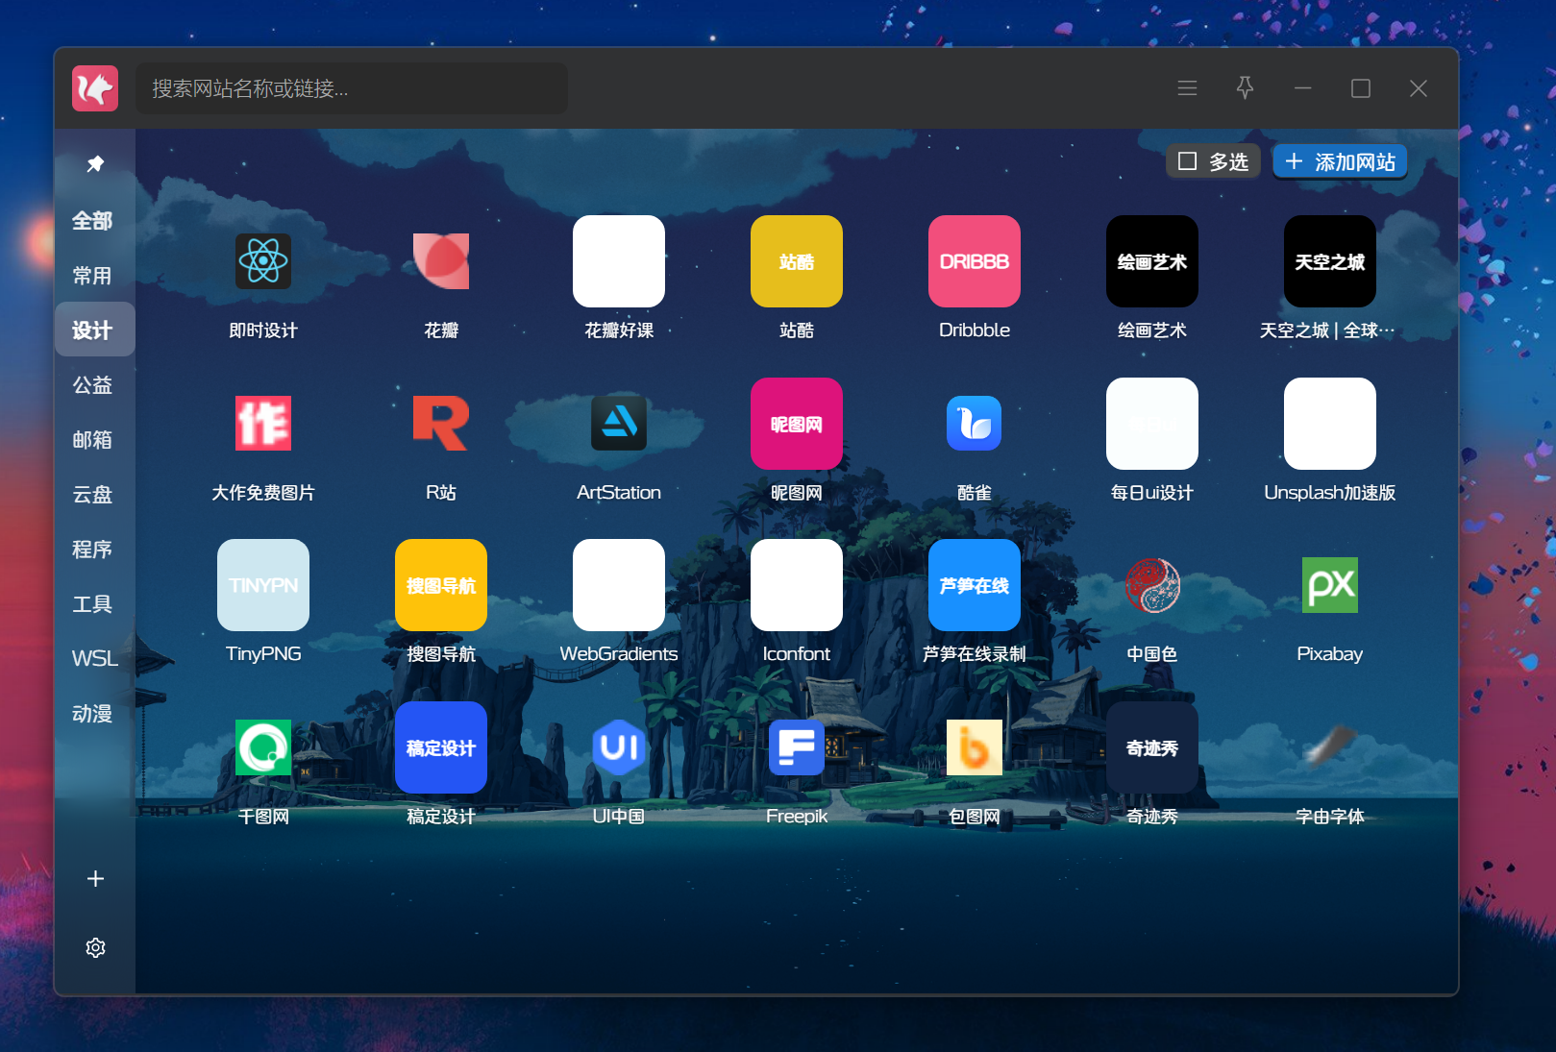
Task: Select the R站 icon
Action: 440,424
